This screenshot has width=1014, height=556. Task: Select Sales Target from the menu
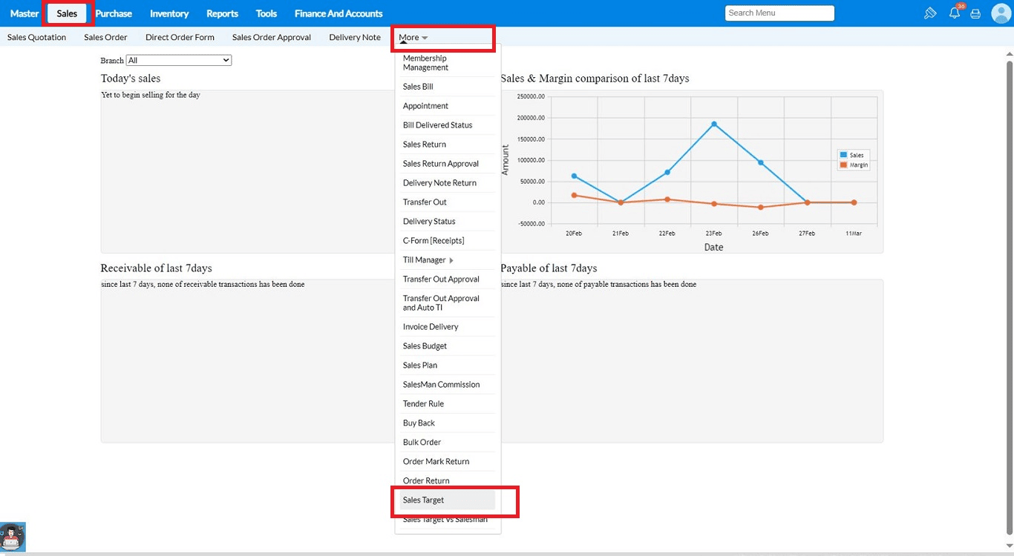423,500
